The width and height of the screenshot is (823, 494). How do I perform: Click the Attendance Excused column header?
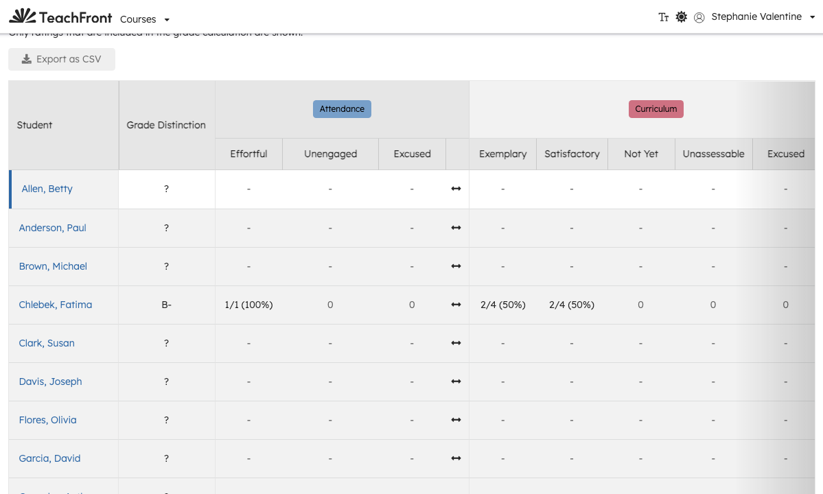412,154
